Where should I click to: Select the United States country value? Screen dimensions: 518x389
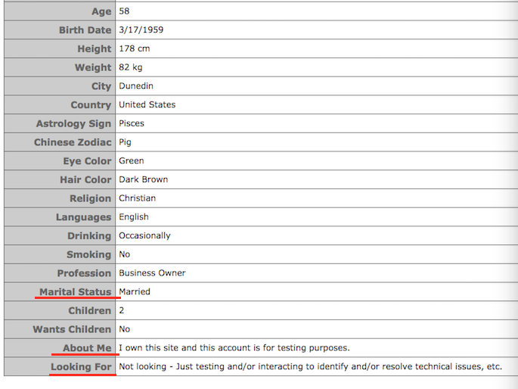(x=147, y=104)
